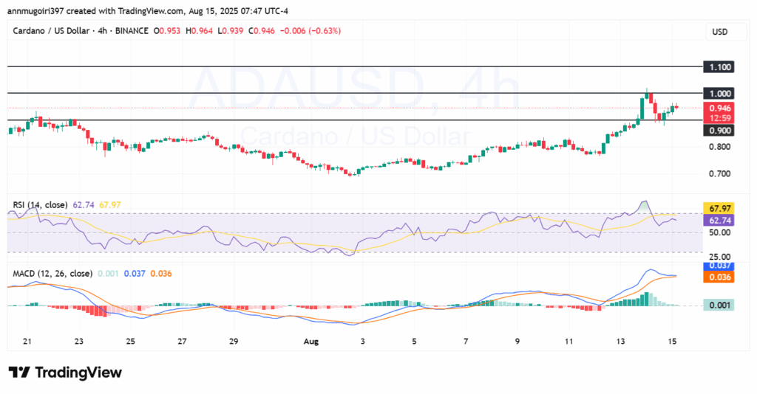Click the 50.00 RSI axis value

[719, 232]
